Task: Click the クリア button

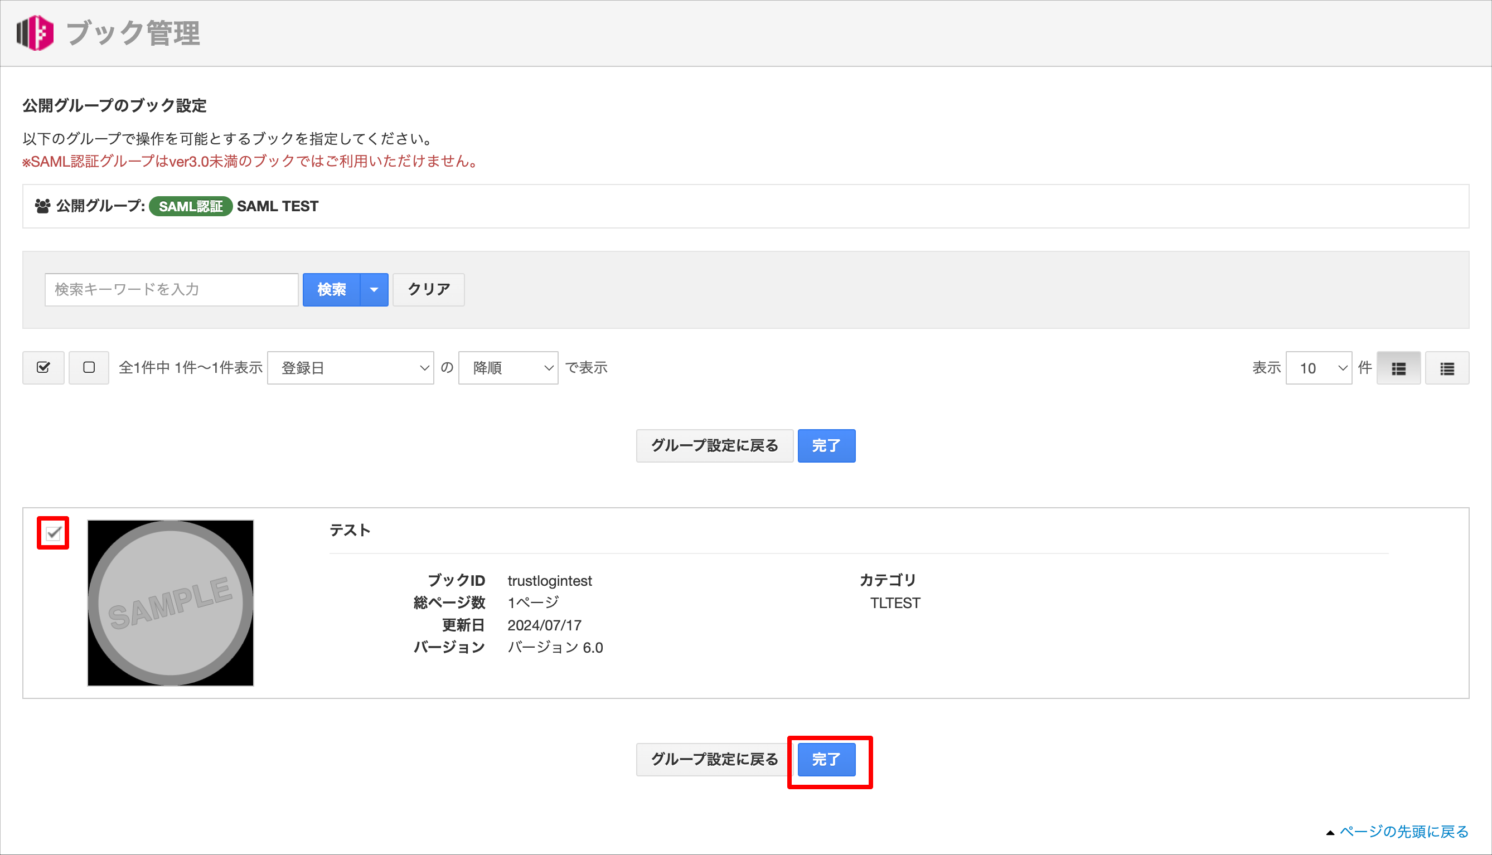Action: (429, 289)
